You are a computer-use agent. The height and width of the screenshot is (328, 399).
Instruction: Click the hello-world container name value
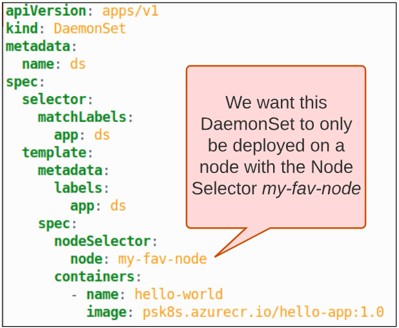[x=178, y=294]
